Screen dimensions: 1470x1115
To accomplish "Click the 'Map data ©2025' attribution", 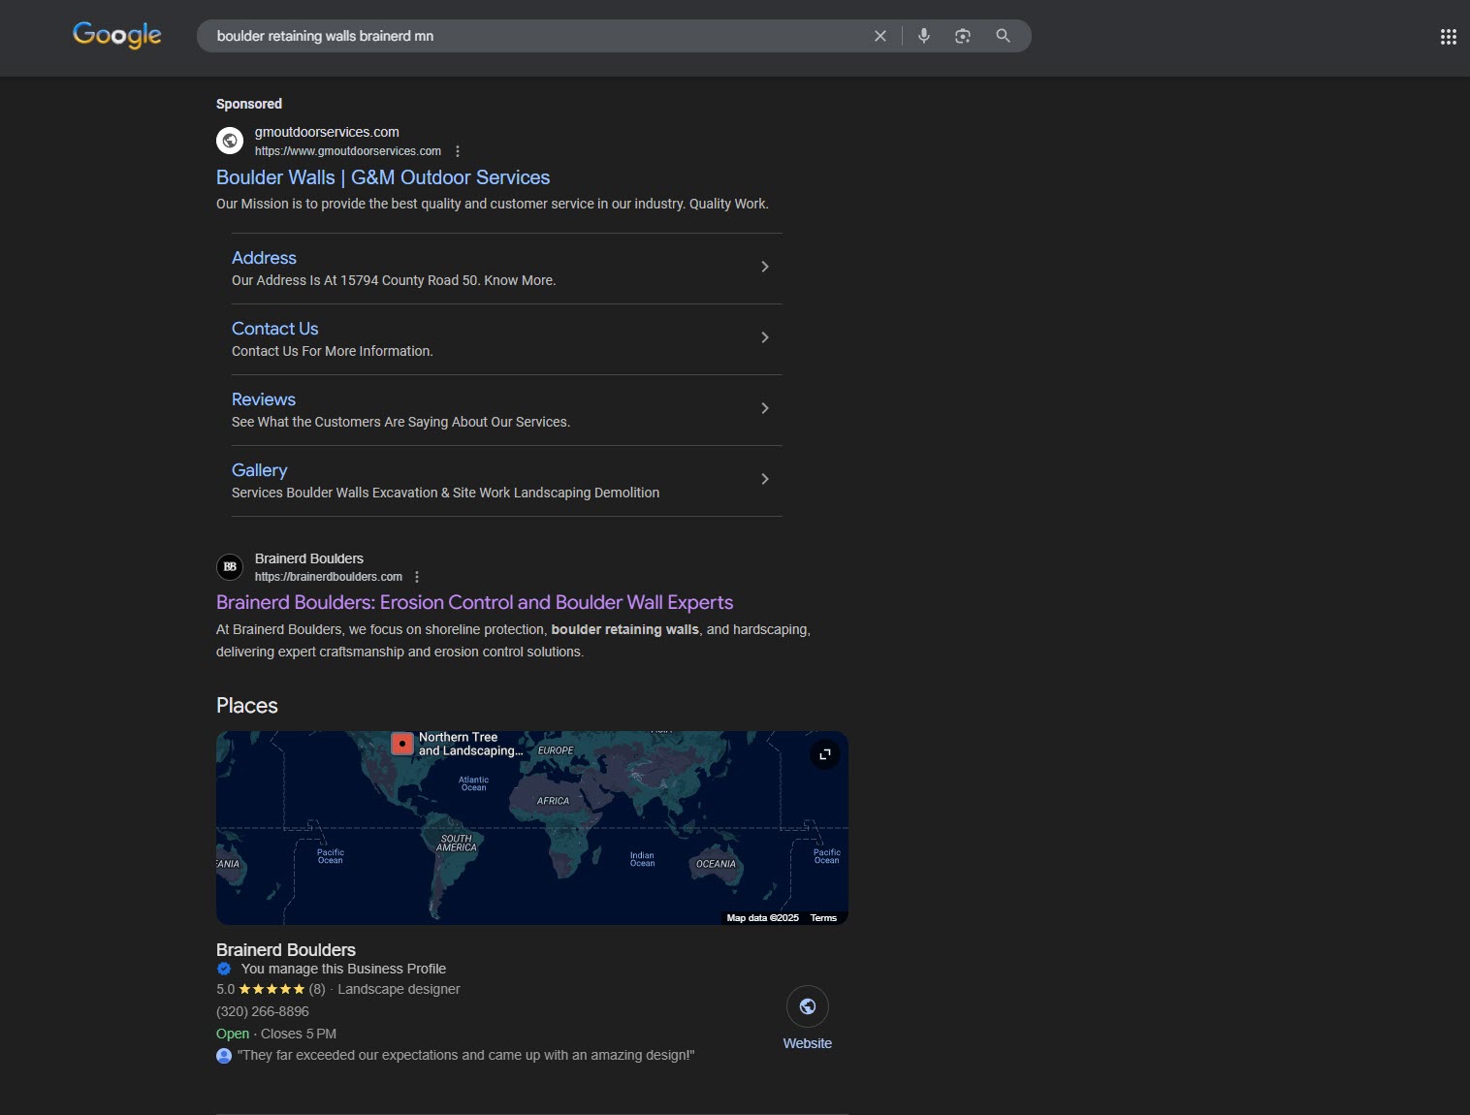I will coord(763,918).
